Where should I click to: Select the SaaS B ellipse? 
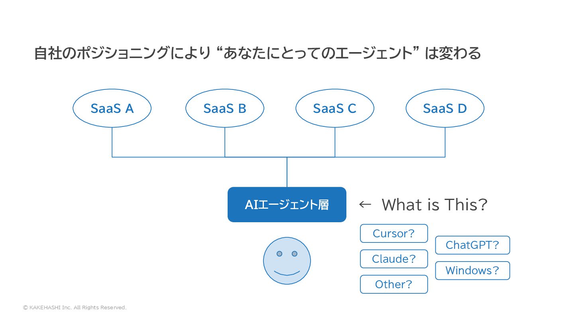225,108
